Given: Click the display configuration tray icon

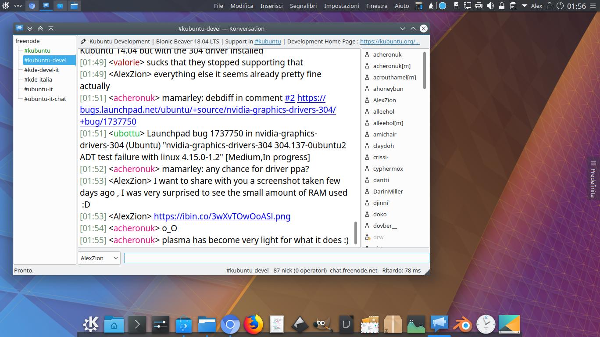Looking at the screenshot, I should [x=468, y=6].
